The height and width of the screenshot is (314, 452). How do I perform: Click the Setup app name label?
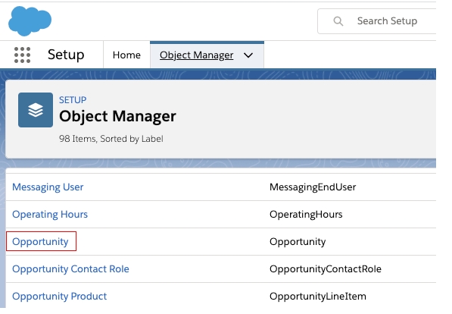click(66, 55)
